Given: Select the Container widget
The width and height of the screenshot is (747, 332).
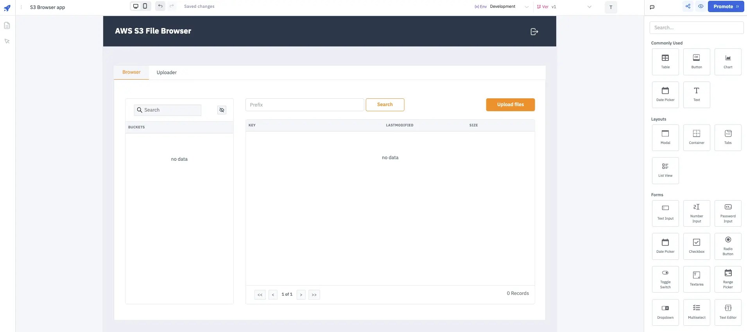Looking at the screenshot, I should point(697,138).
